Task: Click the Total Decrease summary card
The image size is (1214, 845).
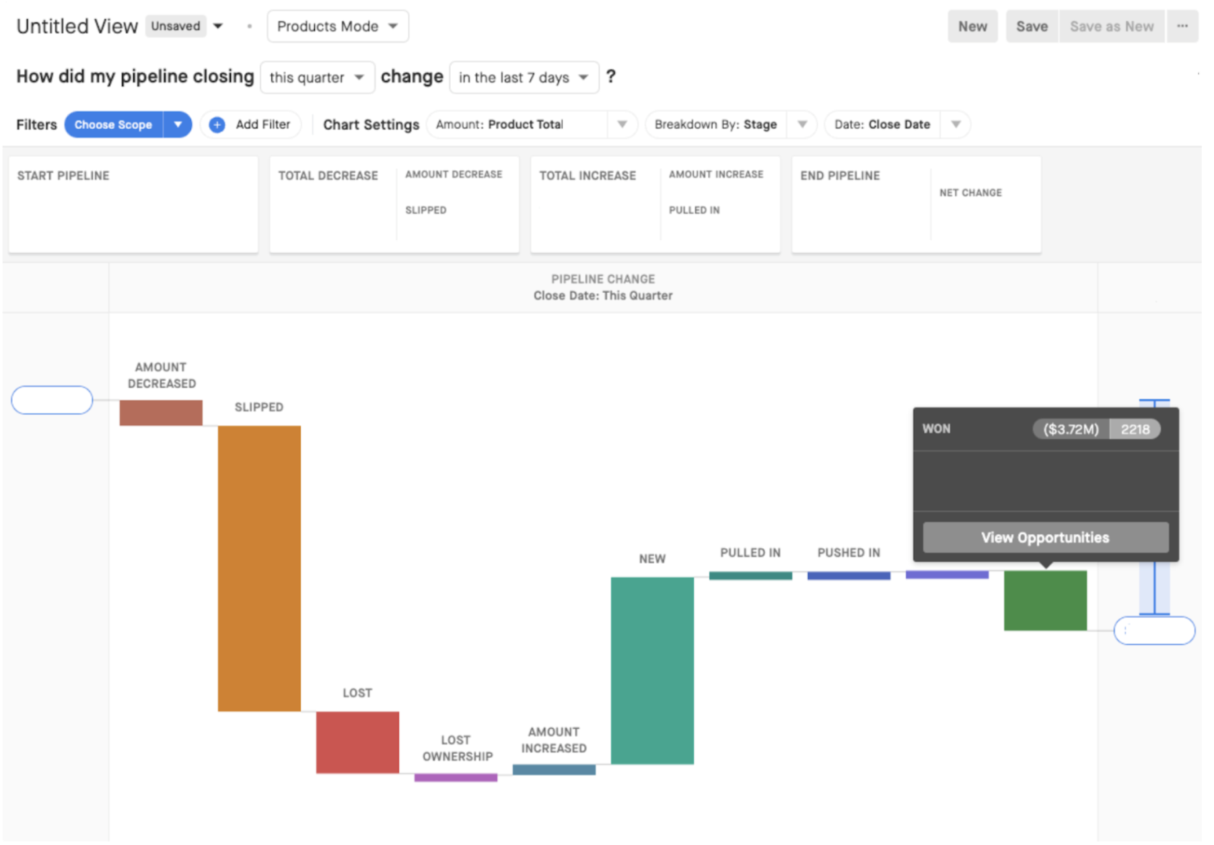Action: tap(394, 205)
